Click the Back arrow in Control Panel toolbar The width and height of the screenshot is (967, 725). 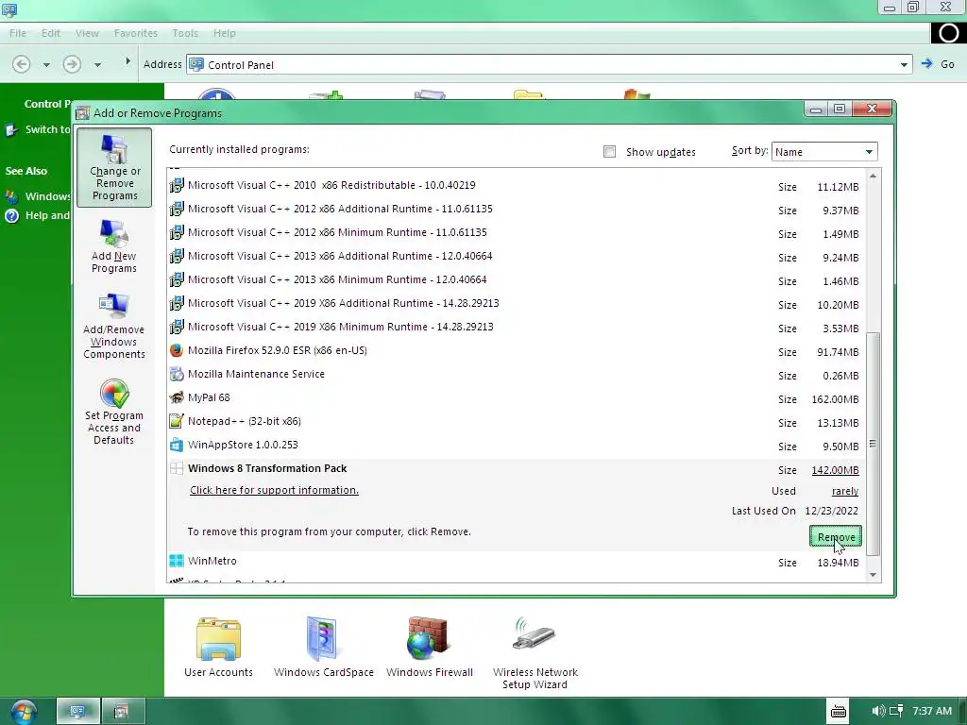coord(21,64)
